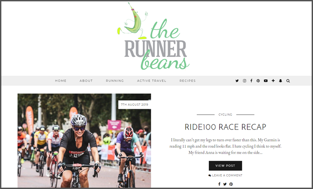Open the Running menu
Viewport: 313px width, 189px height.
(x=115, y=81)
